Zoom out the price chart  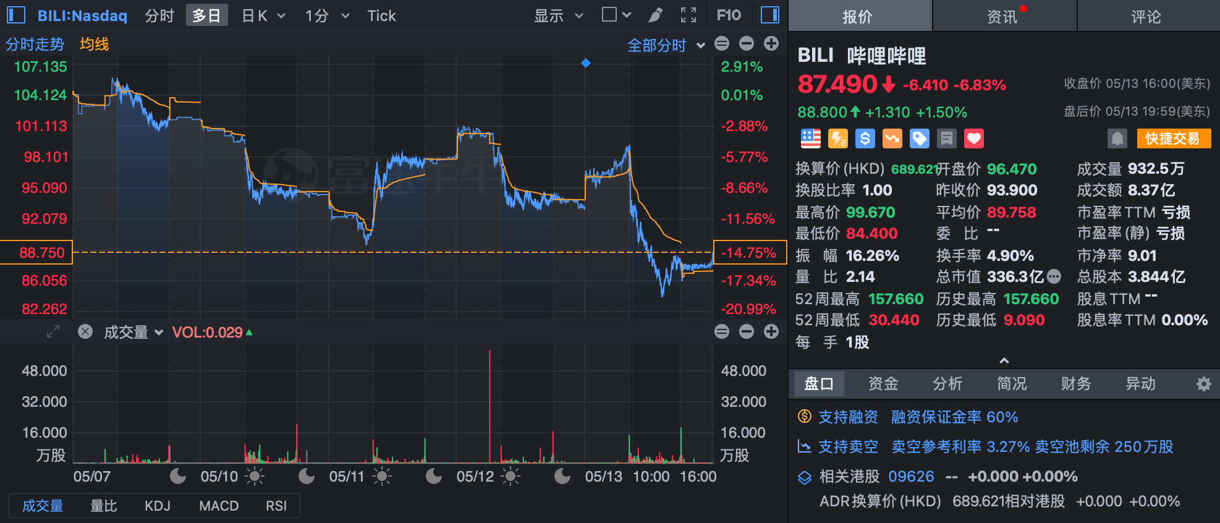[747, 43]
